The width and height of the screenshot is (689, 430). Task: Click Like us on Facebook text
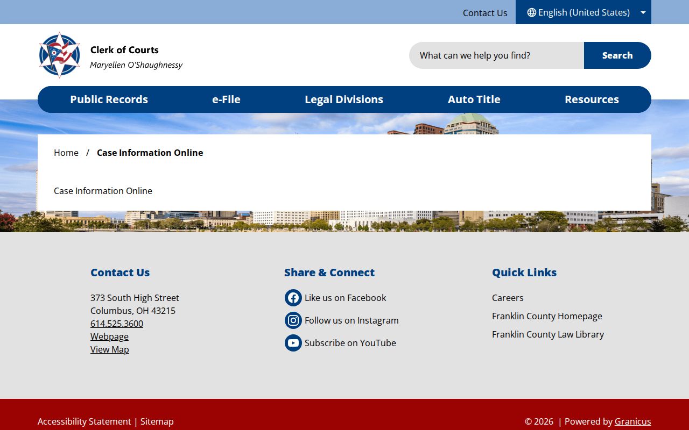point(346,298)
